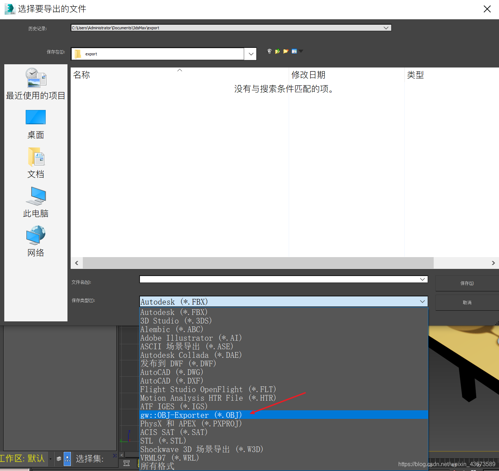Collapse the save type dropdown arrow

423,302
